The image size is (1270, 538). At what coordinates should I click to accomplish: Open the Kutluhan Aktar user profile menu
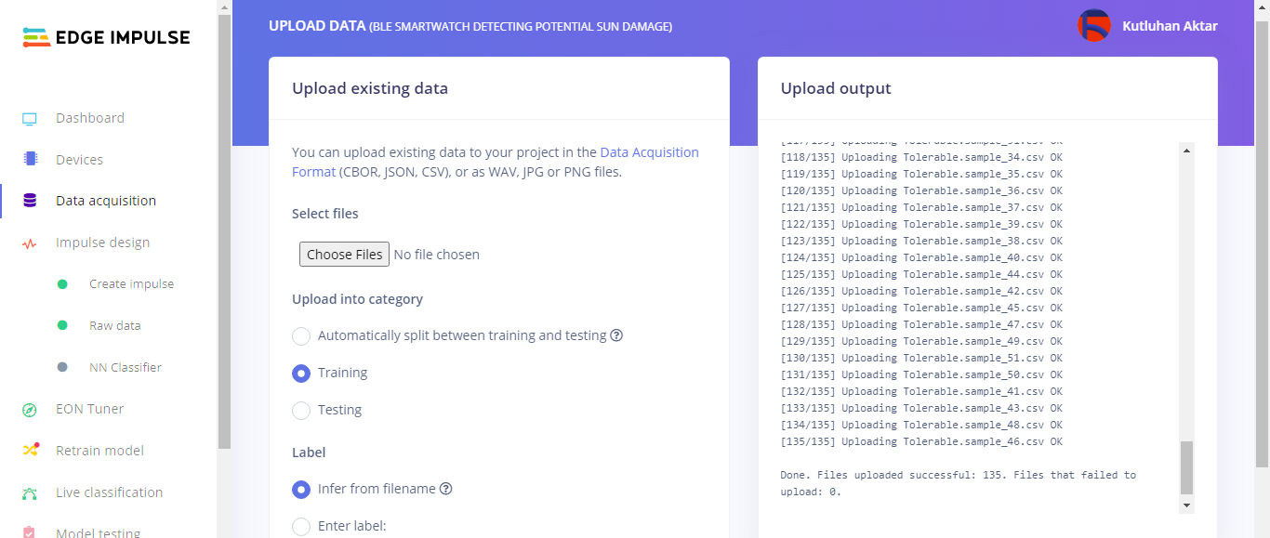[1148, 26]
